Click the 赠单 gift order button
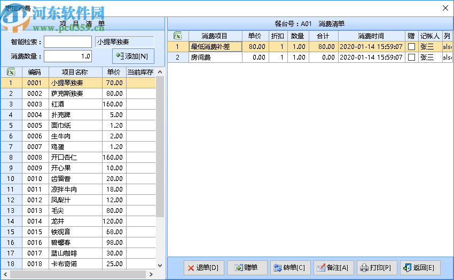454x280 pixels. [x=247, y=268]
